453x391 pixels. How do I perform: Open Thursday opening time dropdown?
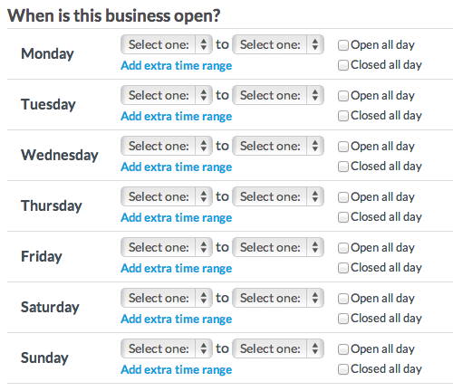[x=167, y=196]
